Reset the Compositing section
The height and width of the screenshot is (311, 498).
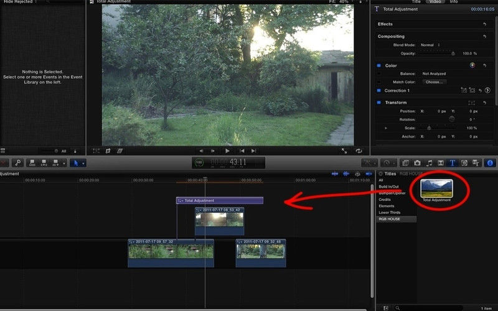click(x=485, y=37)
